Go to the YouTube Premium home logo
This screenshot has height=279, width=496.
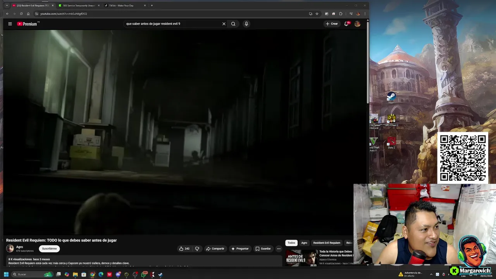tap(27, 24)
